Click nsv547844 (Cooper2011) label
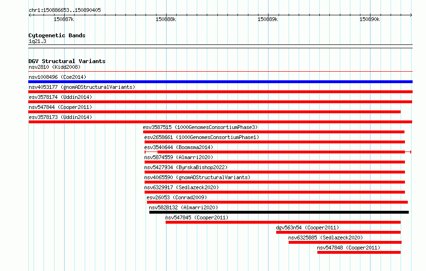The image size is (426, 271). click(x=60, y=107)
